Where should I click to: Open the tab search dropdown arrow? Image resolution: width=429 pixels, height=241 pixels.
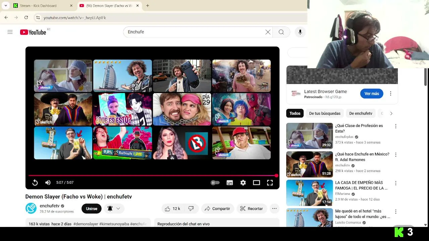[x=6, y=6]
